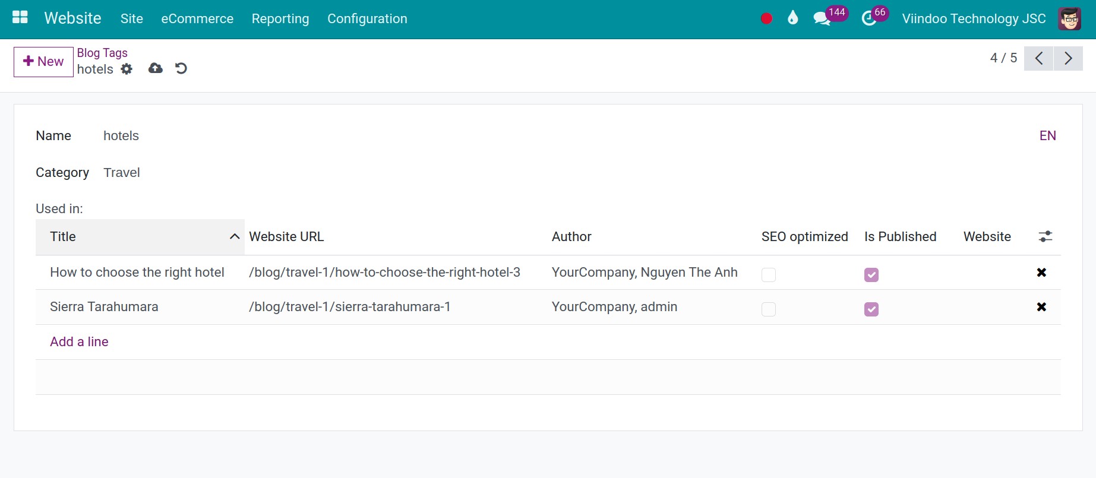Click the Is Published column header
Viewport: 1096px width, 478px height.
click(901, 236)
